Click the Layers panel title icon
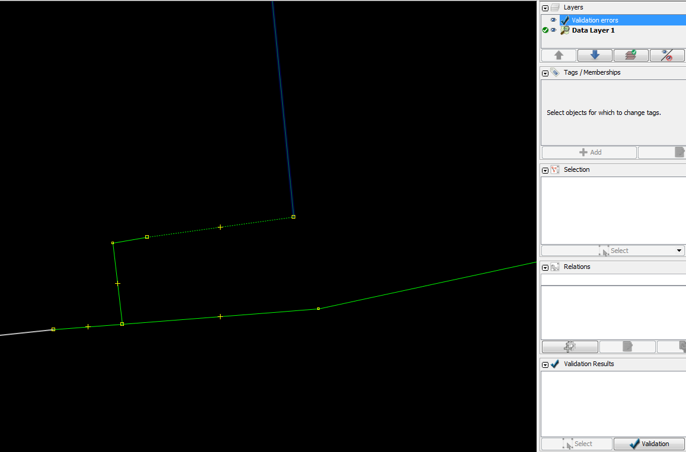This screenshot has width=686, height=452. coord(555,8)
